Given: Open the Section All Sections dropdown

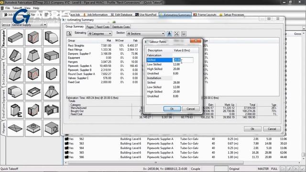Looking at the screenshot, I should click(145, 33).
